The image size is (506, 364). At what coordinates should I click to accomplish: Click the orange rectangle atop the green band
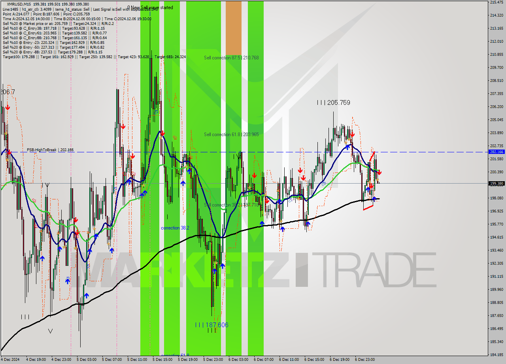(x=233, y=28)
